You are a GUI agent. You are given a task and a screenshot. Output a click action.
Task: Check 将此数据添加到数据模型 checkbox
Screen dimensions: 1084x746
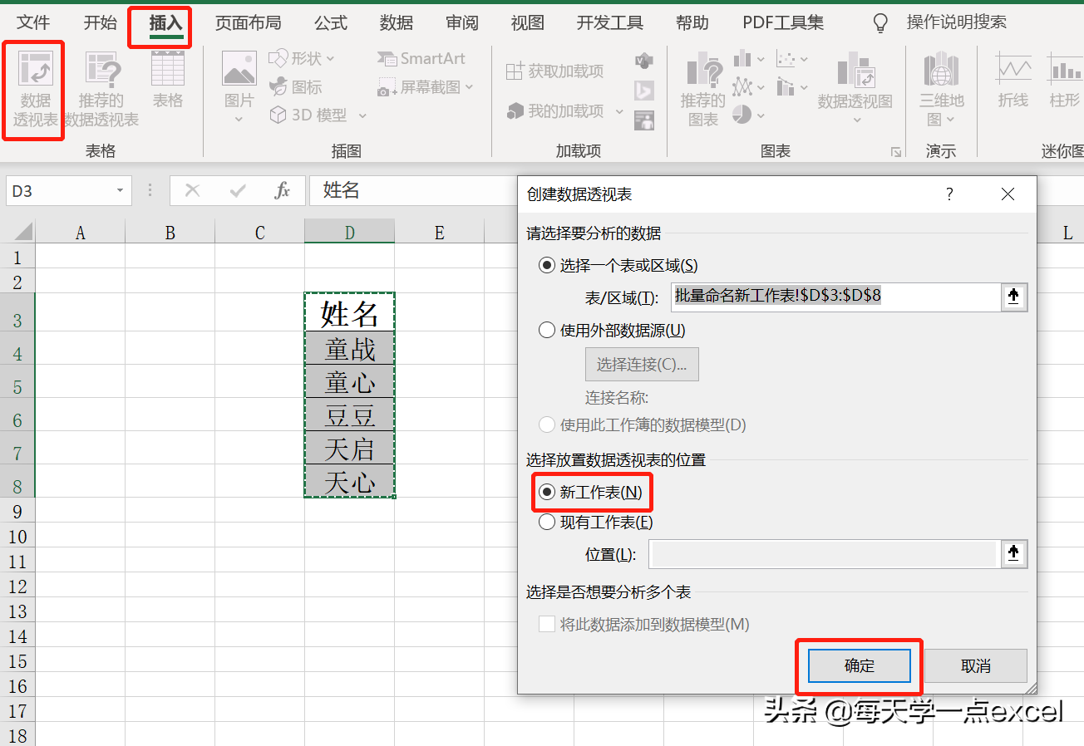[x=546, y=624]
